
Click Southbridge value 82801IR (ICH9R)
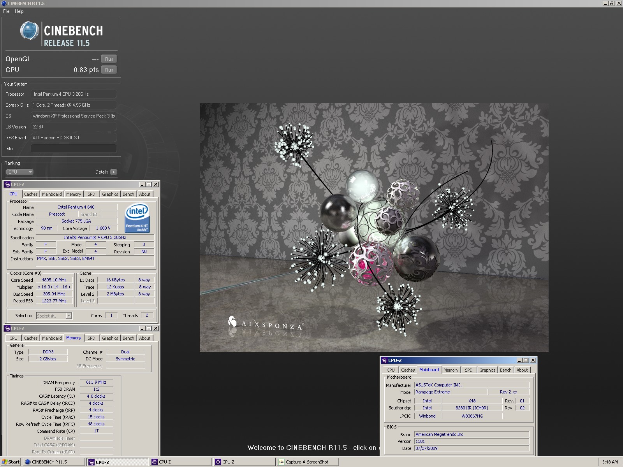tap(472, 408)
